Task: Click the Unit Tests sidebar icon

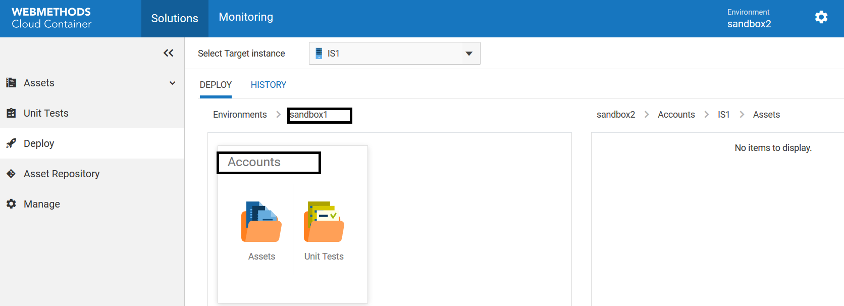Action: click(x=11, y=113)
